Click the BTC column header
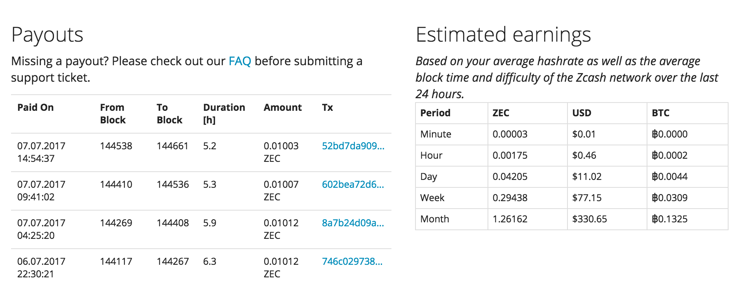This screenshot has height=286, width=738. tap(660, 113)
